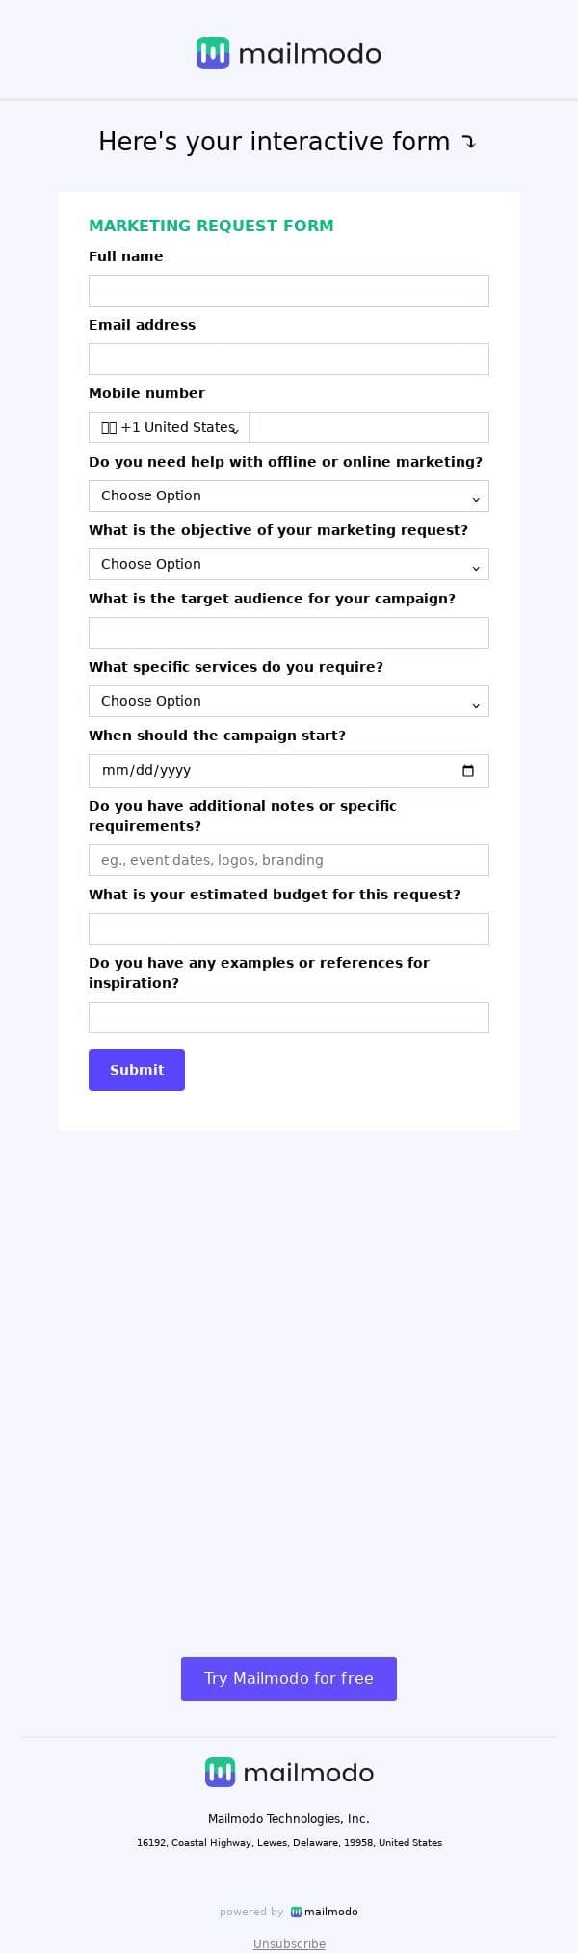Select the target audience input field
This screenshot has height=1953, width=578.
(x=289, y=632)
